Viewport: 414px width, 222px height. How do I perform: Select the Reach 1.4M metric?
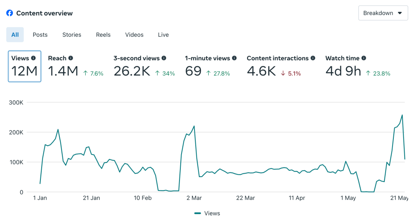pyautogui.click(x=76, y=66)
